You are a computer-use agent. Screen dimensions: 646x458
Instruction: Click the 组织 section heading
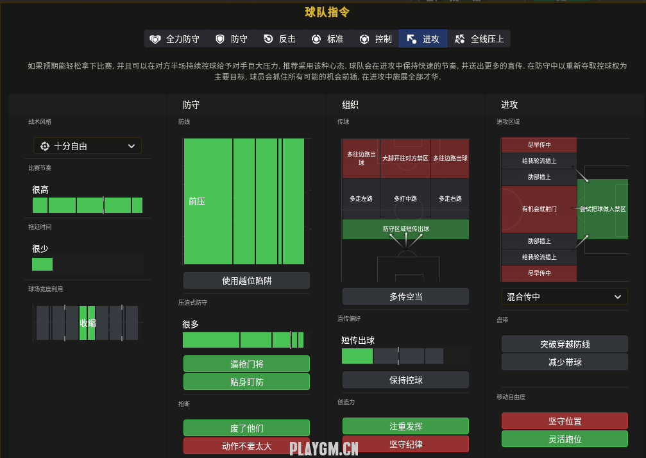coord(350,105)
